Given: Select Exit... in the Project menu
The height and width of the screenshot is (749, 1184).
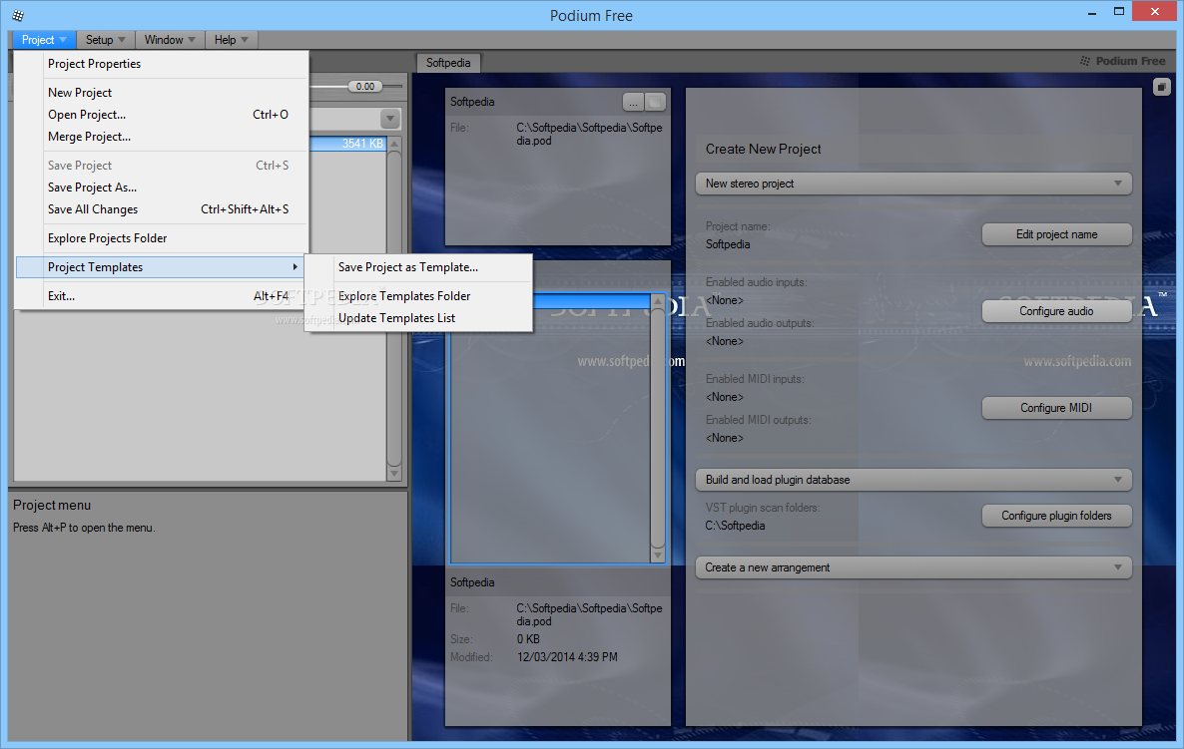Looking at the screenshot, I should click(x=162, y=296).
